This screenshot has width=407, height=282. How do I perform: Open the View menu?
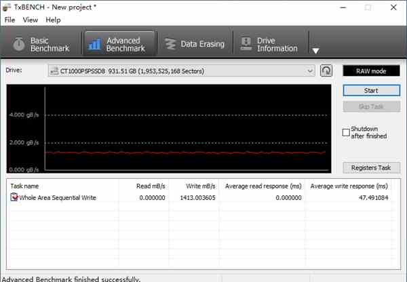tap(31, 20)
